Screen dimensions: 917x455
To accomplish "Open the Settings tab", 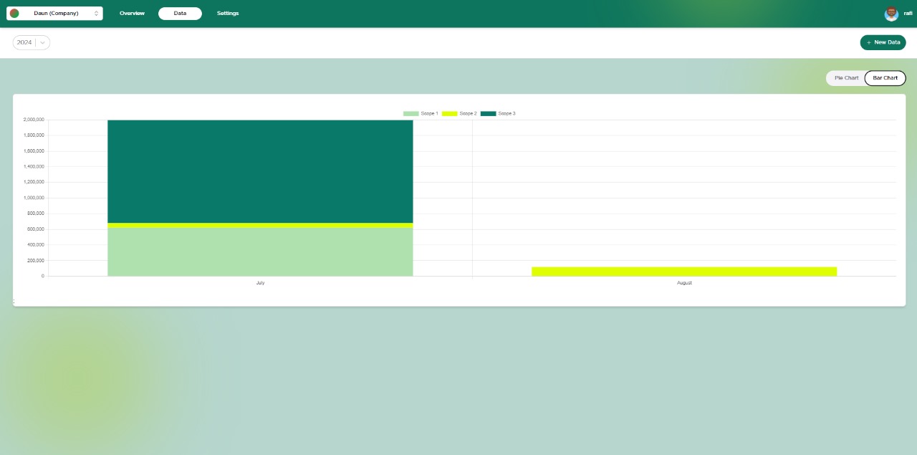I will click(228, 14).
